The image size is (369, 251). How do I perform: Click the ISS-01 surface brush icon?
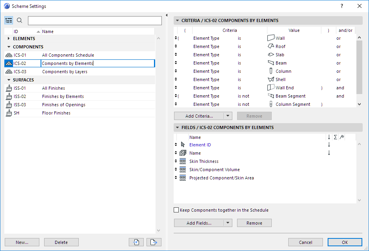point(9,88)
